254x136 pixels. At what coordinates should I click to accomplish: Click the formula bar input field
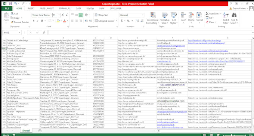point(150,33)
